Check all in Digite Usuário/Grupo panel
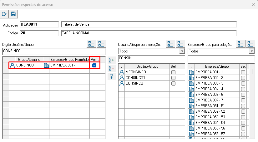 (x=91, y=44)
